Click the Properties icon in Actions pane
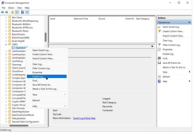 tap(159, 49)
